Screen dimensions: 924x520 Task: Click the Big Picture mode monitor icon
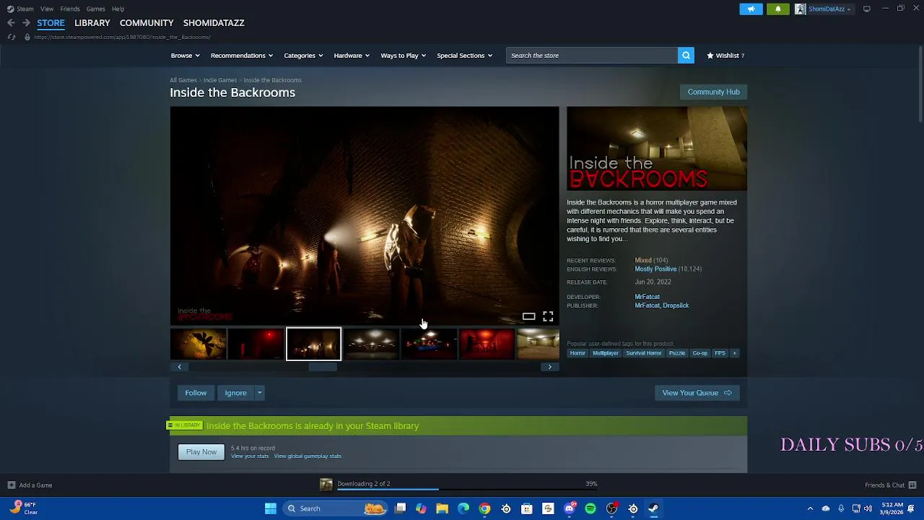[x=867, y=9]
